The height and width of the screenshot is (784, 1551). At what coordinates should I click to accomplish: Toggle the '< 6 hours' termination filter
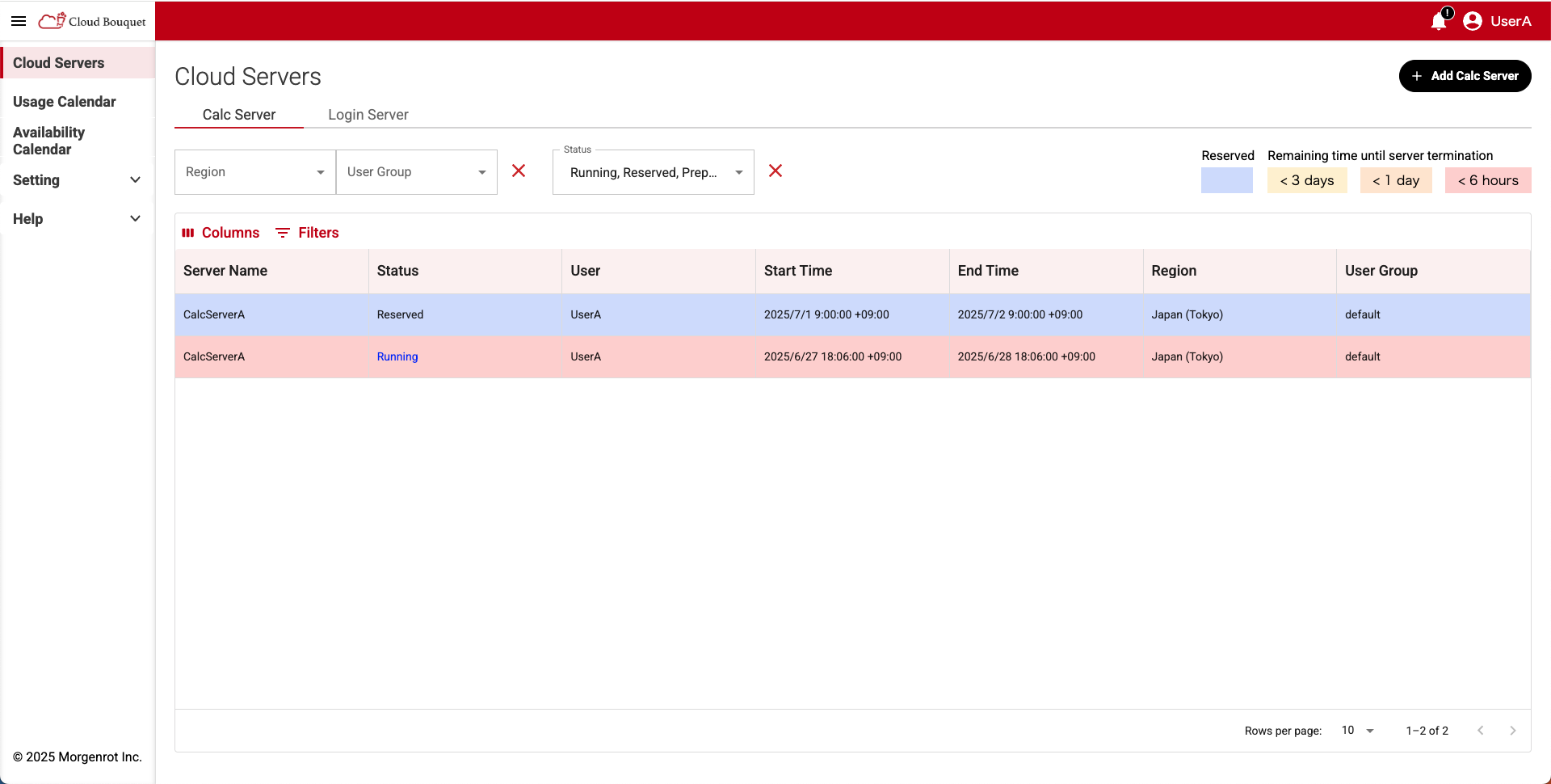coord(1487,180)
